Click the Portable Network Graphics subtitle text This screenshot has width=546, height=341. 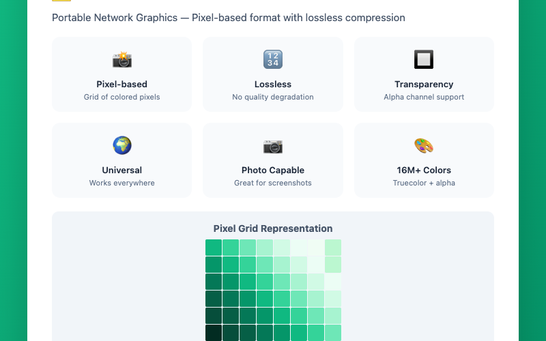(x=229, y=18)
